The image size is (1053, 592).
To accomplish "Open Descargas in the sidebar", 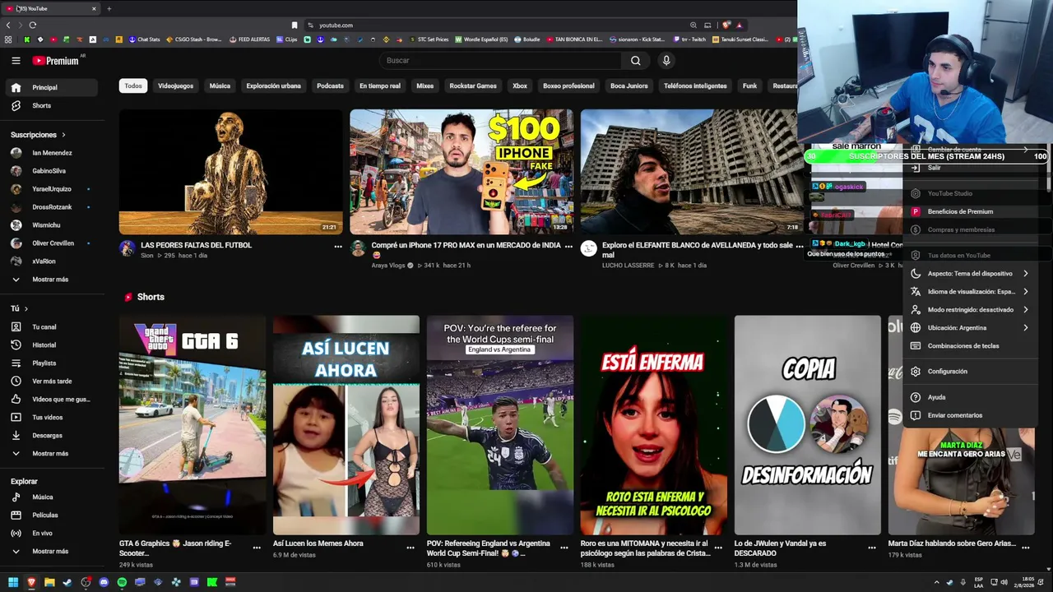I will [x=50, y=436].
